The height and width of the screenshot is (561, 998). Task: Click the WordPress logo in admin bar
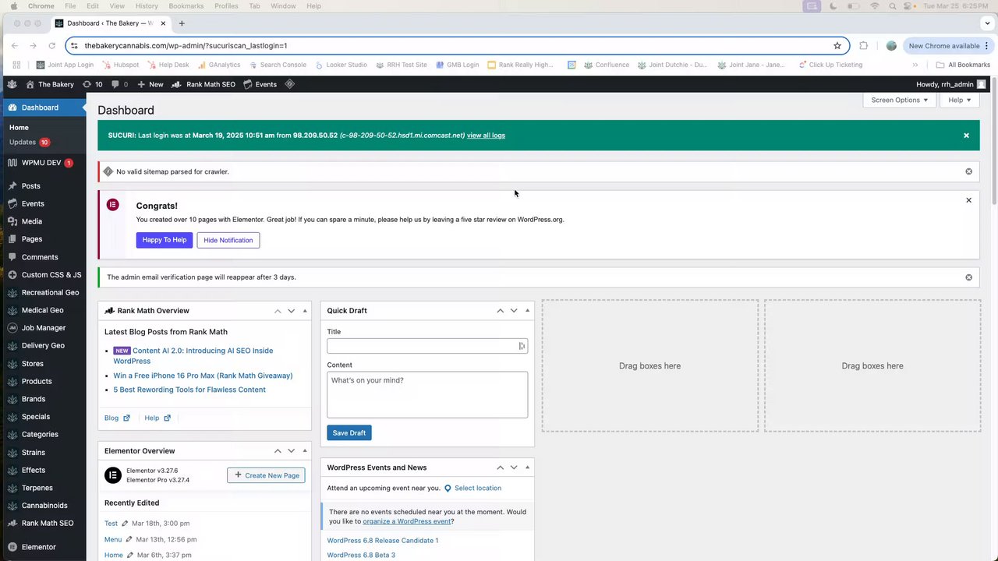tap(12, 84)
